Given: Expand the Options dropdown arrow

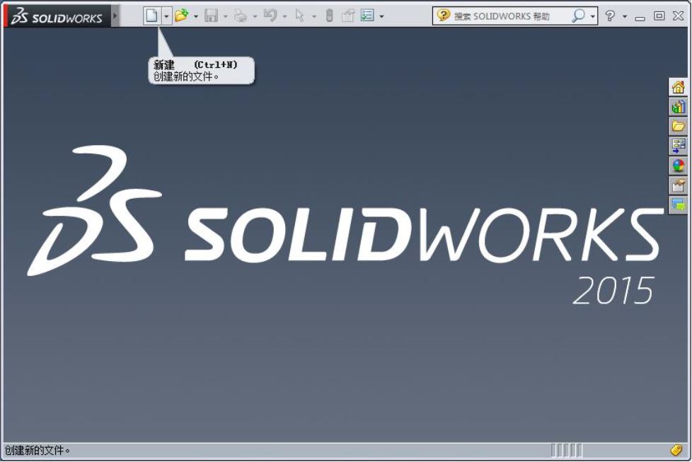Looking at the screenshot, I should pos(381,16).
